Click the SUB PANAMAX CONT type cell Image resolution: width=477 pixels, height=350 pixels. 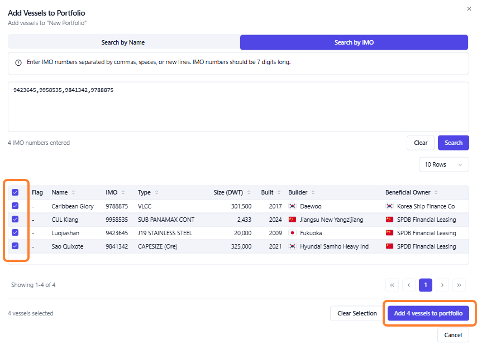coord(166,220)
